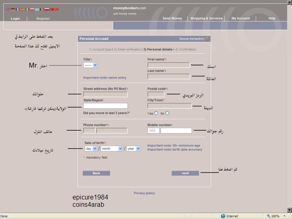This screenshot has height=219, width=292.
Task: Open the zoom level dropdown arrow
Action: click(284, 216)
